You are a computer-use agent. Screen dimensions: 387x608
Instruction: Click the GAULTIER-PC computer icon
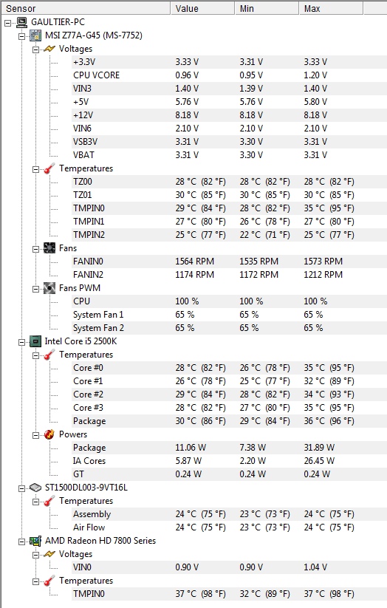tap(21, 22)
